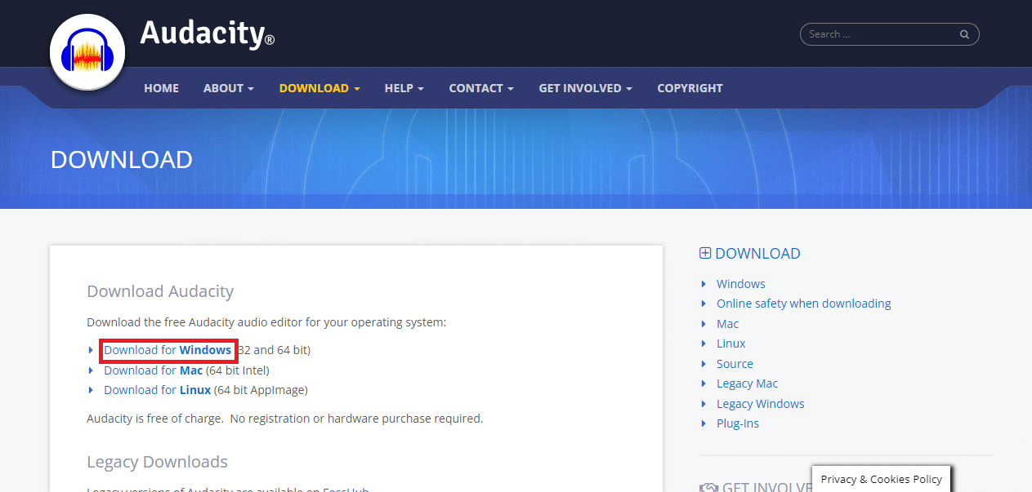Open the Plug-Ins sidebar link

click(737, 423)
